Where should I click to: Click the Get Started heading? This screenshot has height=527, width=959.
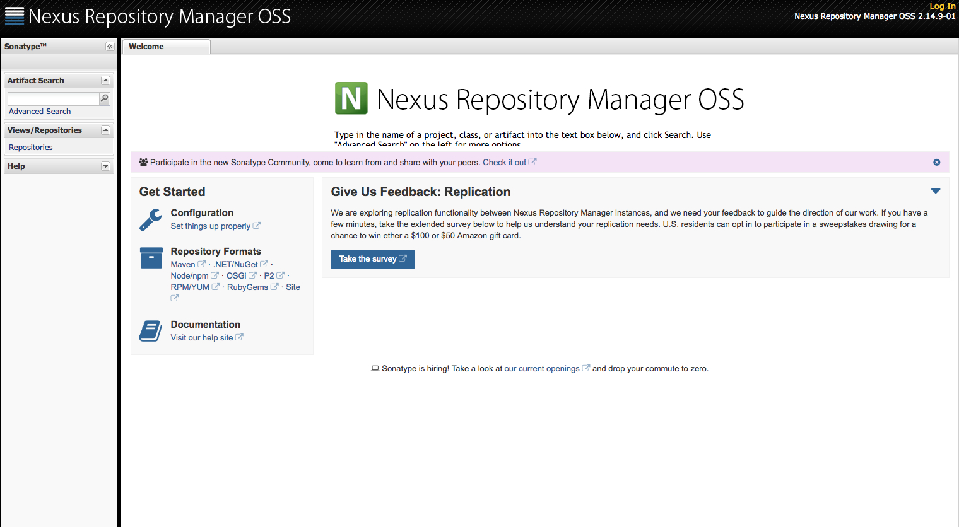pyautogui.click(x=172, y=192)
